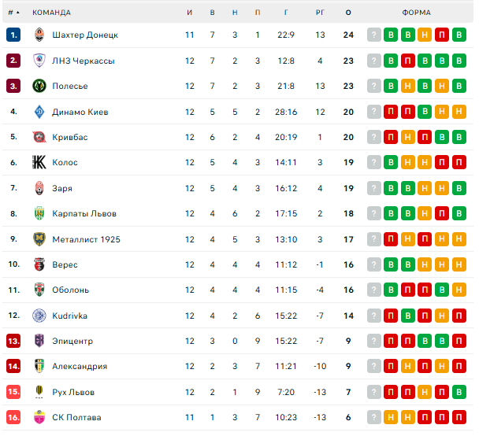Sort table by the РГ column header
This screenshot has width=479, height=436.
[x=320, y=13]
